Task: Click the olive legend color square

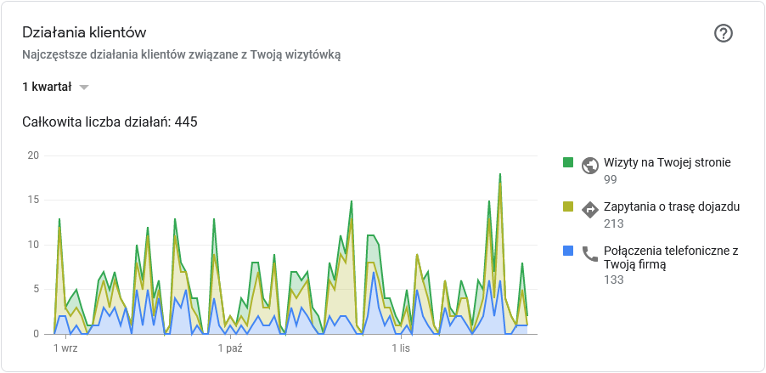Action: pyautogui.click(x=568, y=206)
